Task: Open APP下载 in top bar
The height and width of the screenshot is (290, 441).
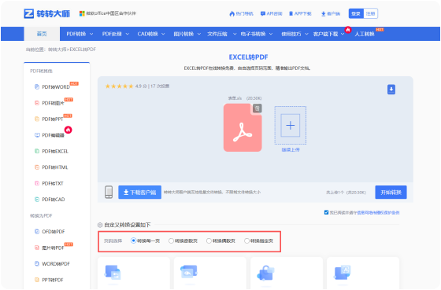Action: [x=300, y=13]
